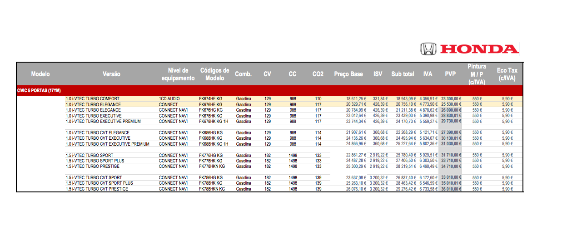Select the Eco Tax (c/IVA) header
The height and width of the screenshot is (245, 567).
(x=507, y=74)
